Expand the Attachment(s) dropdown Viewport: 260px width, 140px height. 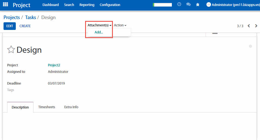pos(99,25)
